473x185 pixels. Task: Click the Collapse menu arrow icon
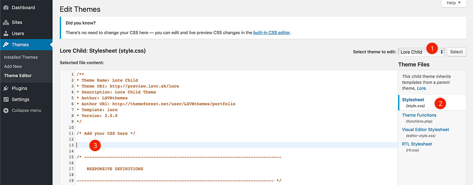pyautogui.click(x=6, y=111)
